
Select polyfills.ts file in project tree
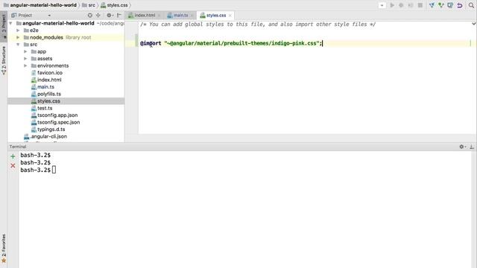pyautogui.click(x=49, y=94)
